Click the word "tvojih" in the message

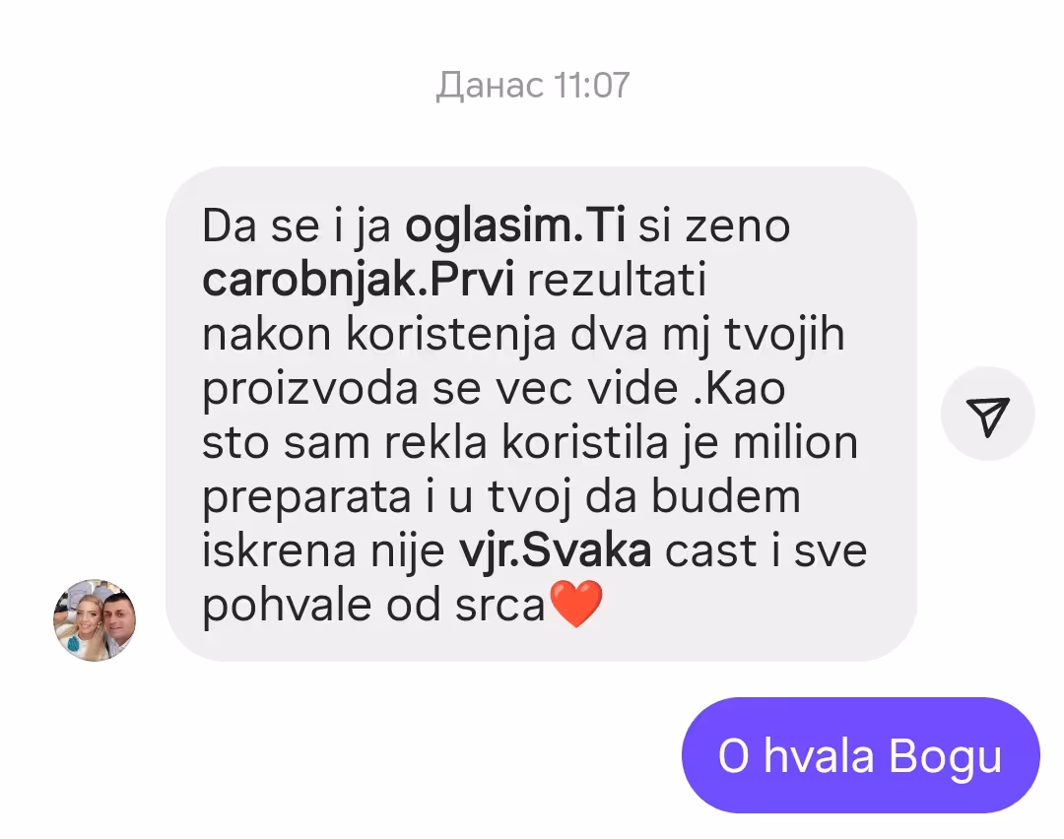click(784, 335)
